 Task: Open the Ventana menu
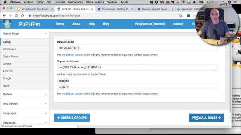[x=112, y=2]
